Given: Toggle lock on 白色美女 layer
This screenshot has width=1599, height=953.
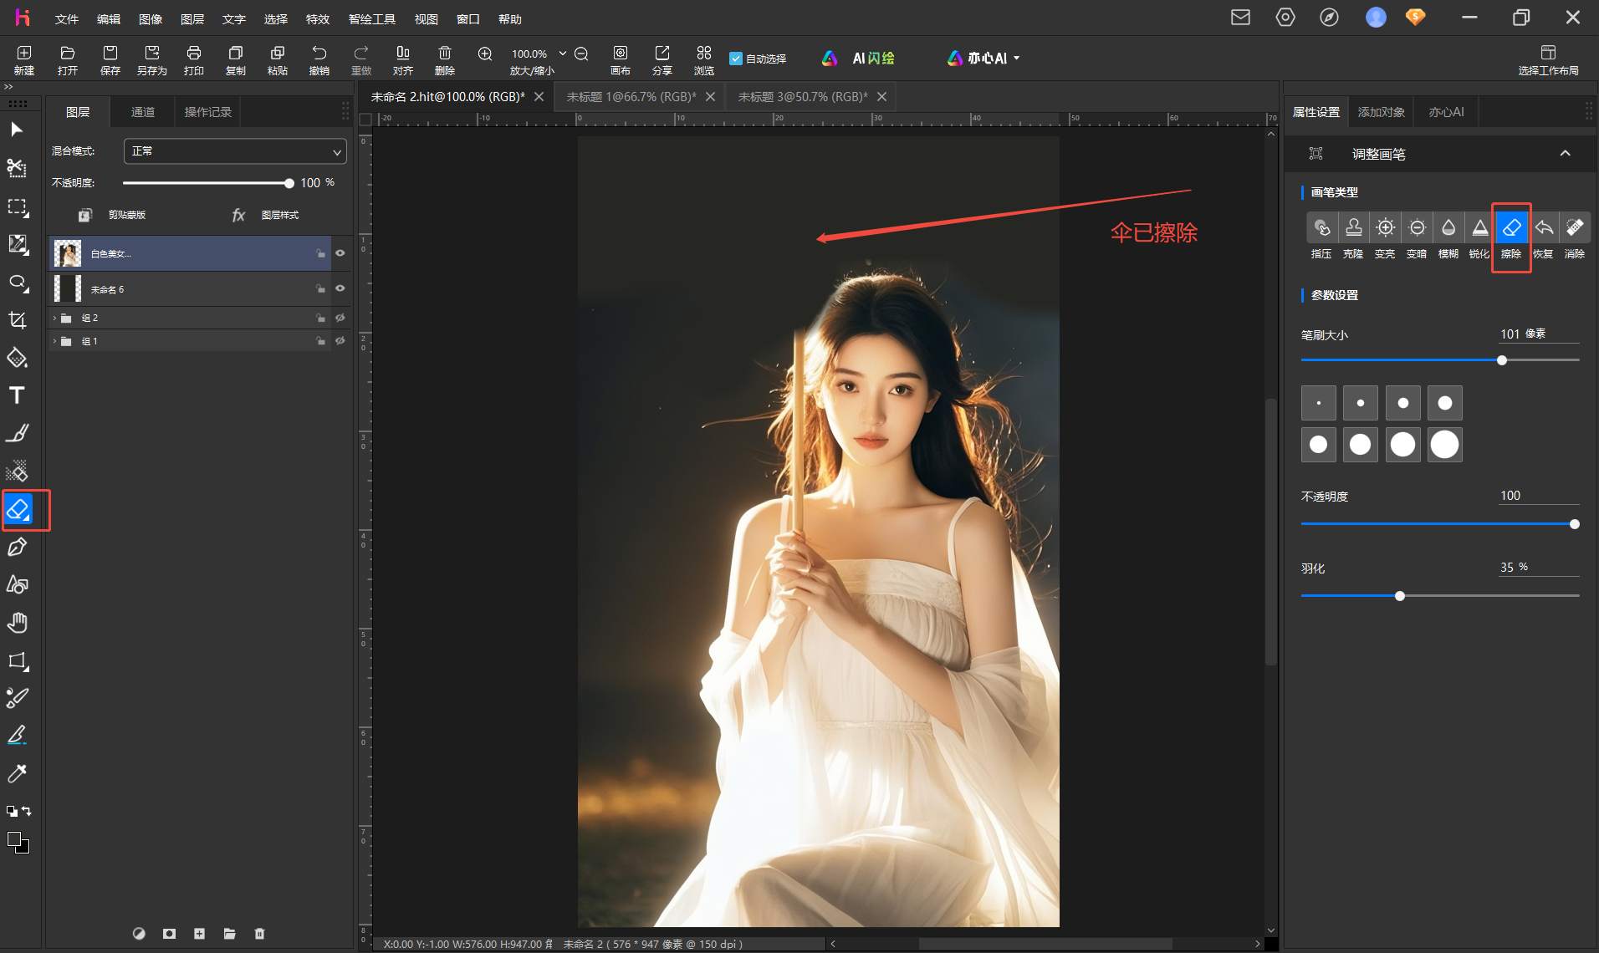Looking at the screenshot, I should tap(321, 253).
